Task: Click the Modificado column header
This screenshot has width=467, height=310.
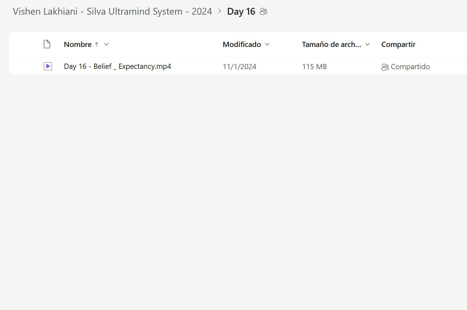Action: click(241, 45)
